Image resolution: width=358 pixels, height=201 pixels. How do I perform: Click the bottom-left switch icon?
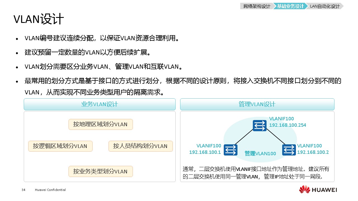coord(230,150)
